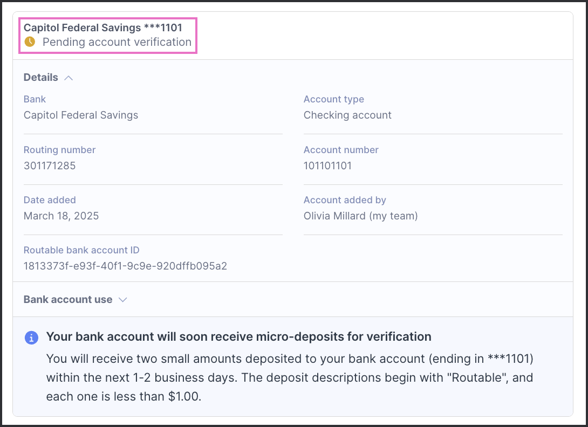Viewport: 588px width, 427px height.
Task: Click the routing number 301171285
Action: 50,166
